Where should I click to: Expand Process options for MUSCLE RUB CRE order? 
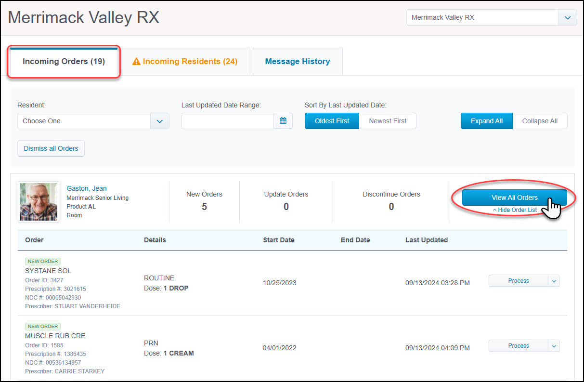tap(554, 345)
